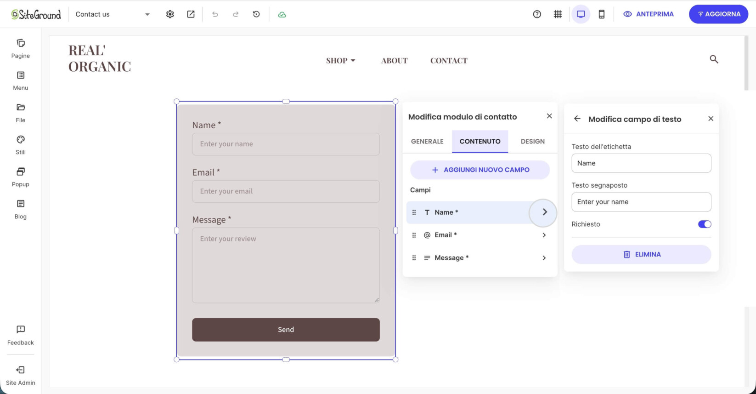Image resolution: width=756 pixels, height=394 pixels.
Task: Go back from Modifica campo di testo
Action: tap(577, 119)
